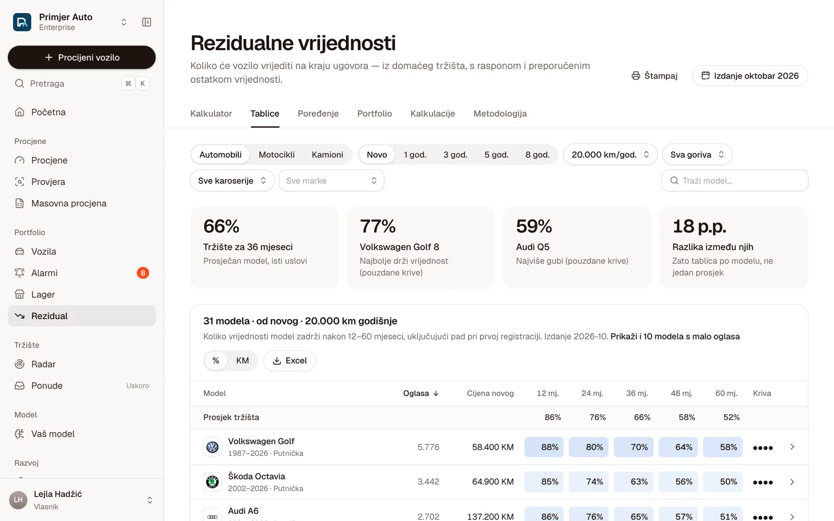
Task: Choose the 5 god. age filter
Action: [496, 155]
